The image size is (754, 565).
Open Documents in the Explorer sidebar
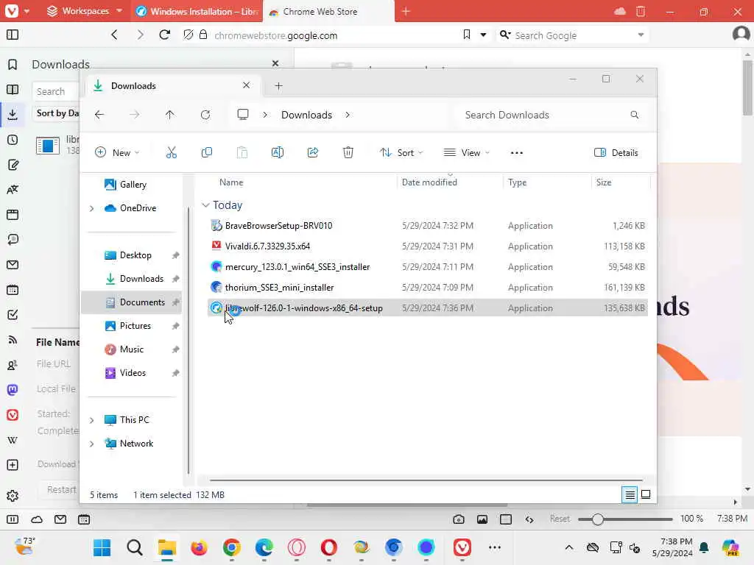(131, 302)
